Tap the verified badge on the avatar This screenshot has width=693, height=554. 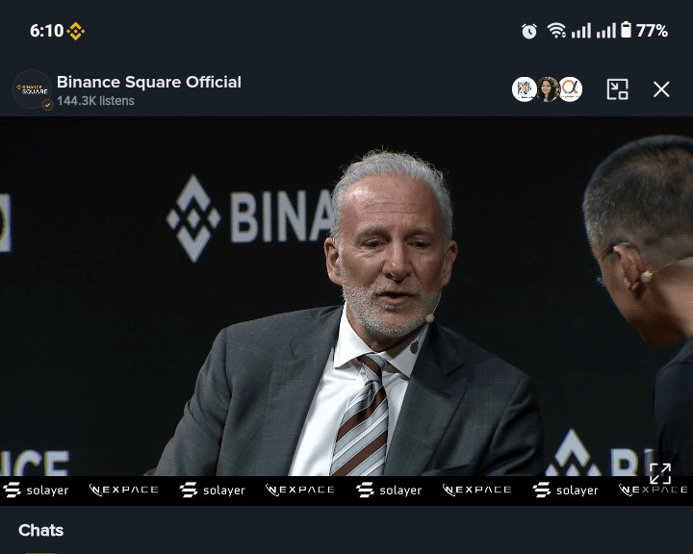47,105
